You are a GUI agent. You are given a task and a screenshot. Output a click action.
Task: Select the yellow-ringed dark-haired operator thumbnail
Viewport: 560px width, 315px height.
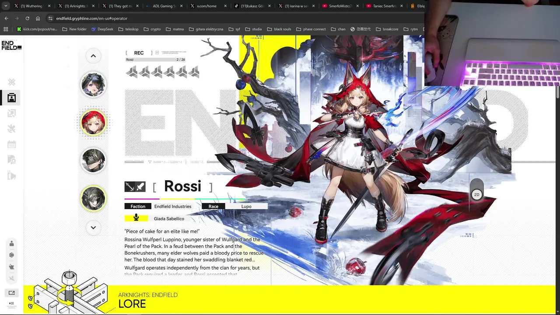93,198
